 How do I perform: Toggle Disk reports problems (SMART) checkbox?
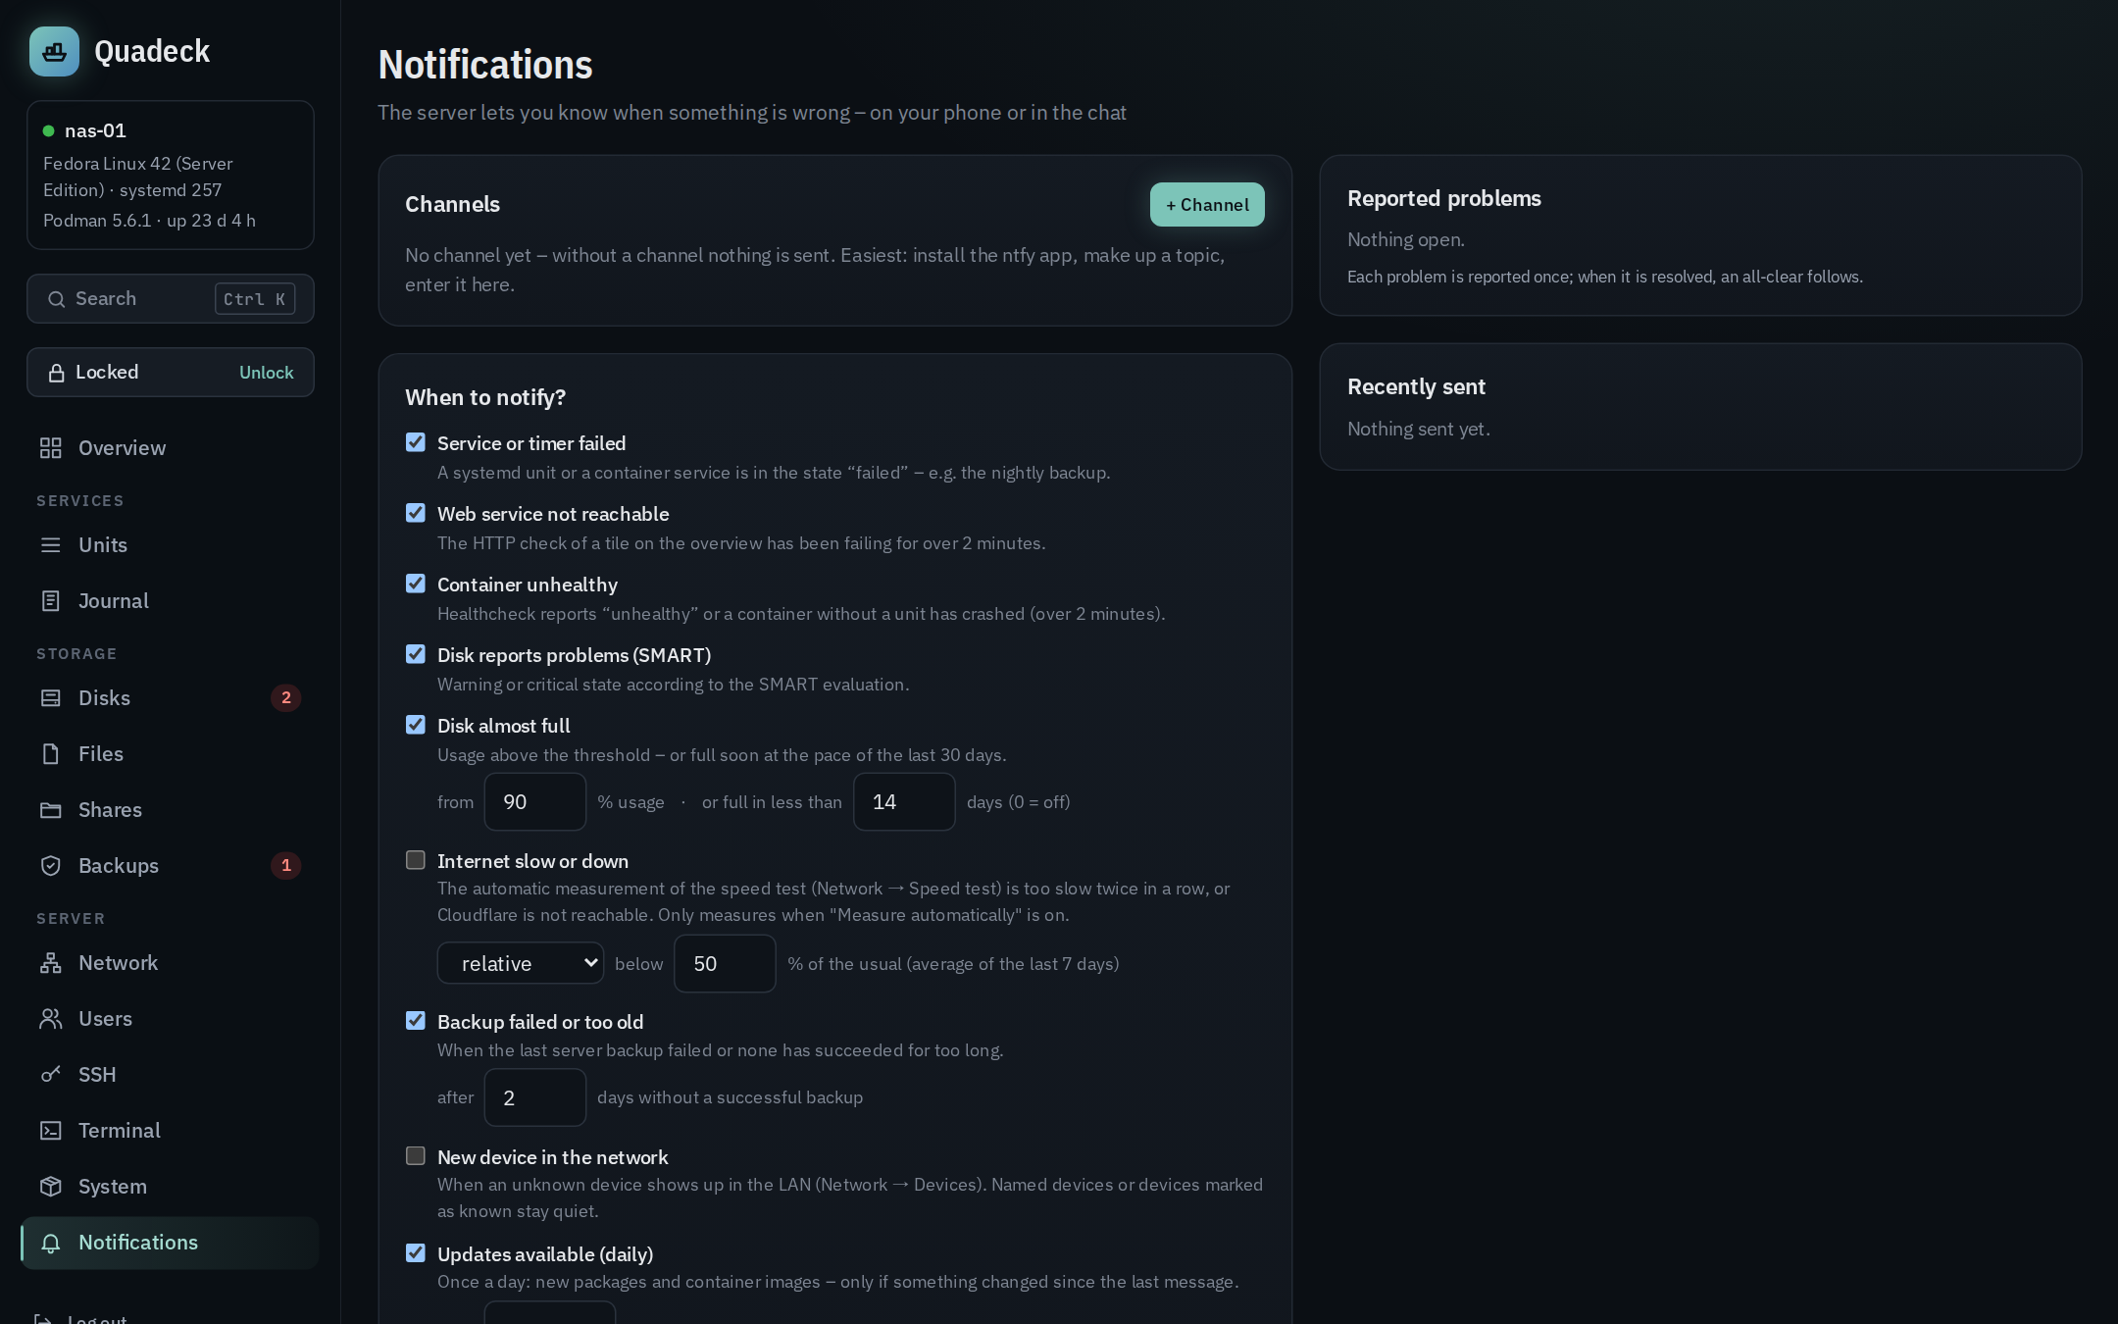pos(416,654)
